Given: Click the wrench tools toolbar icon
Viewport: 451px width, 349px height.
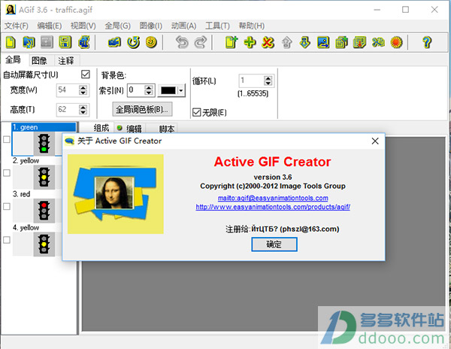Looking at the screenshot, I should click(x=378, y=42).
